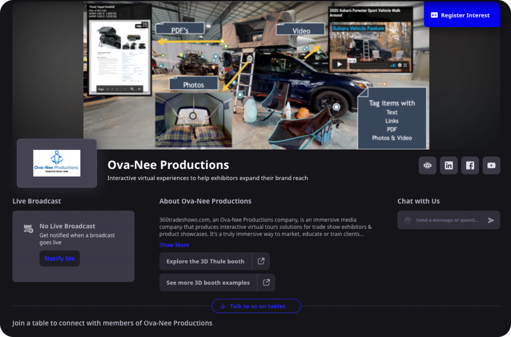Open See more 3D booth examples link
The height and width of the screenshot is (337, 511).
coord(208,283)
